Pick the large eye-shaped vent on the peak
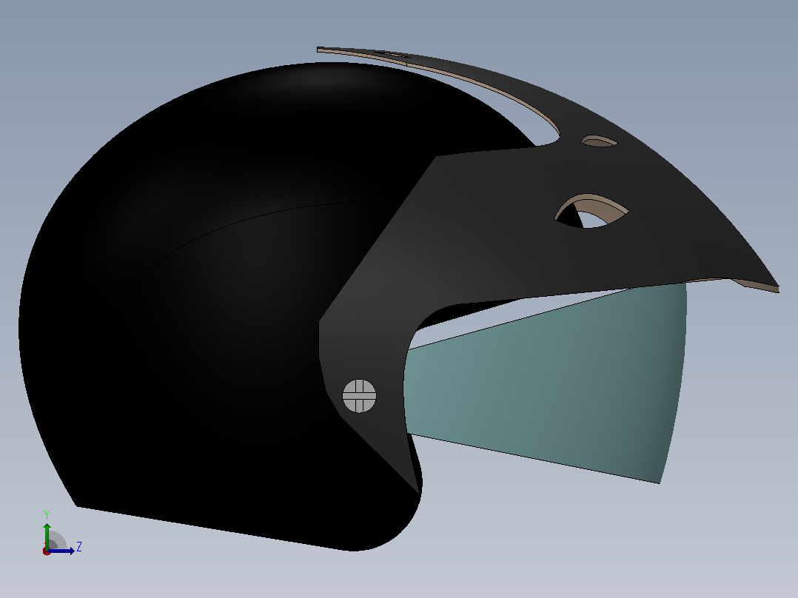This screenshot has height=598, width=798. tap(591, 211)
